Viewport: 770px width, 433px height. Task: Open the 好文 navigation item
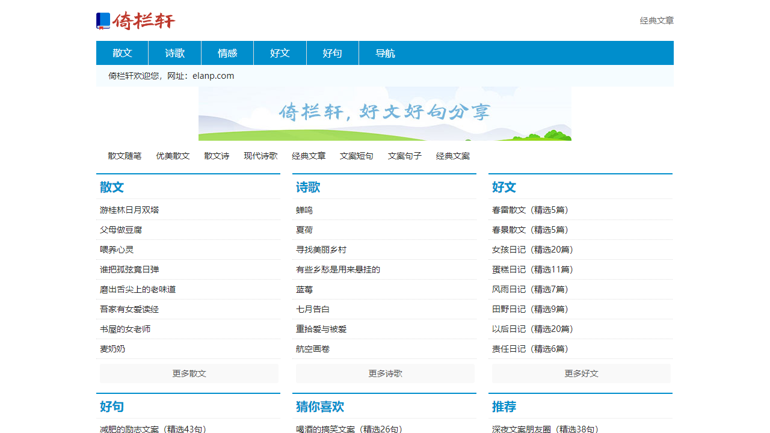tap(280, 53)
